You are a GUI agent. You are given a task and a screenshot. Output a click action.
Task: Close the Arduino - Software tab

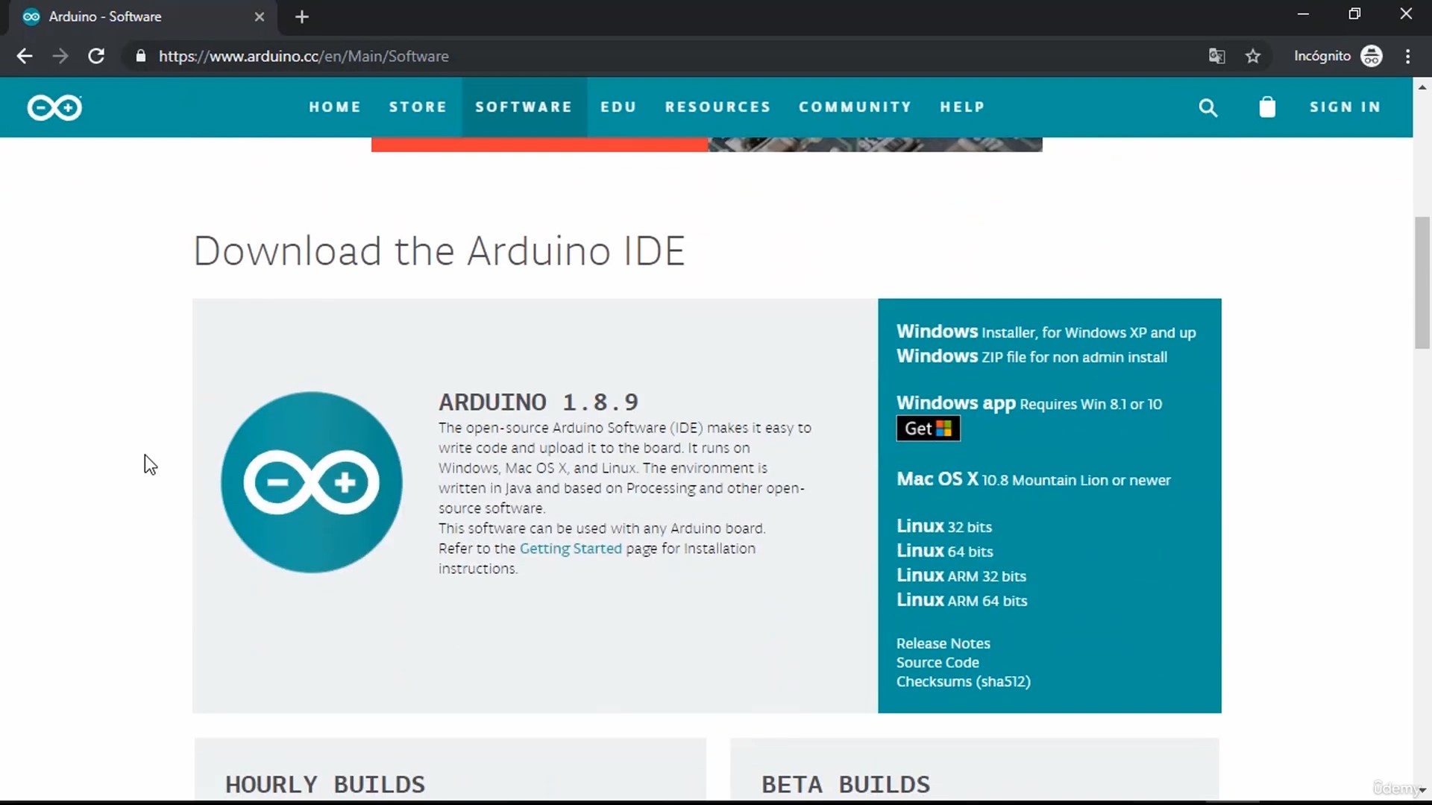260,16
